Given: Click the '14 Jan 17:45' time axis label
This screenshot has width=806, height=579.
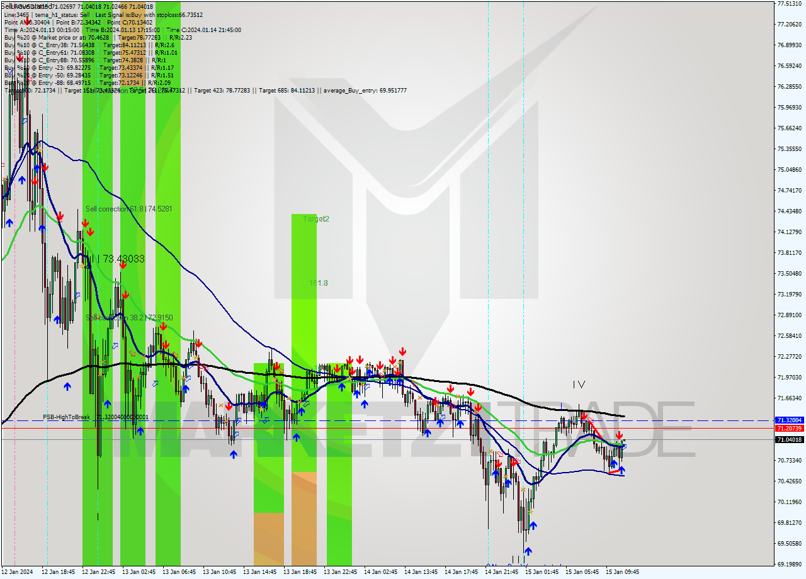Looking at the screenshot, I should point(462,572).
